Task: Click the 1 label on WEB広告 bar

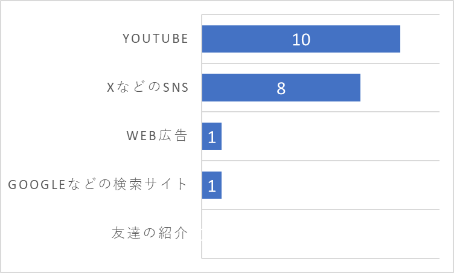Action: coord(212,137)
